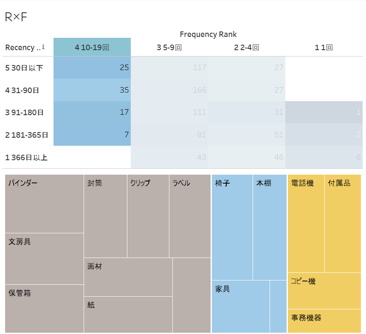This screenshot has width=366, height=334.
Task: Click the 2 2-4回 column header
Action: coord(247,48)
